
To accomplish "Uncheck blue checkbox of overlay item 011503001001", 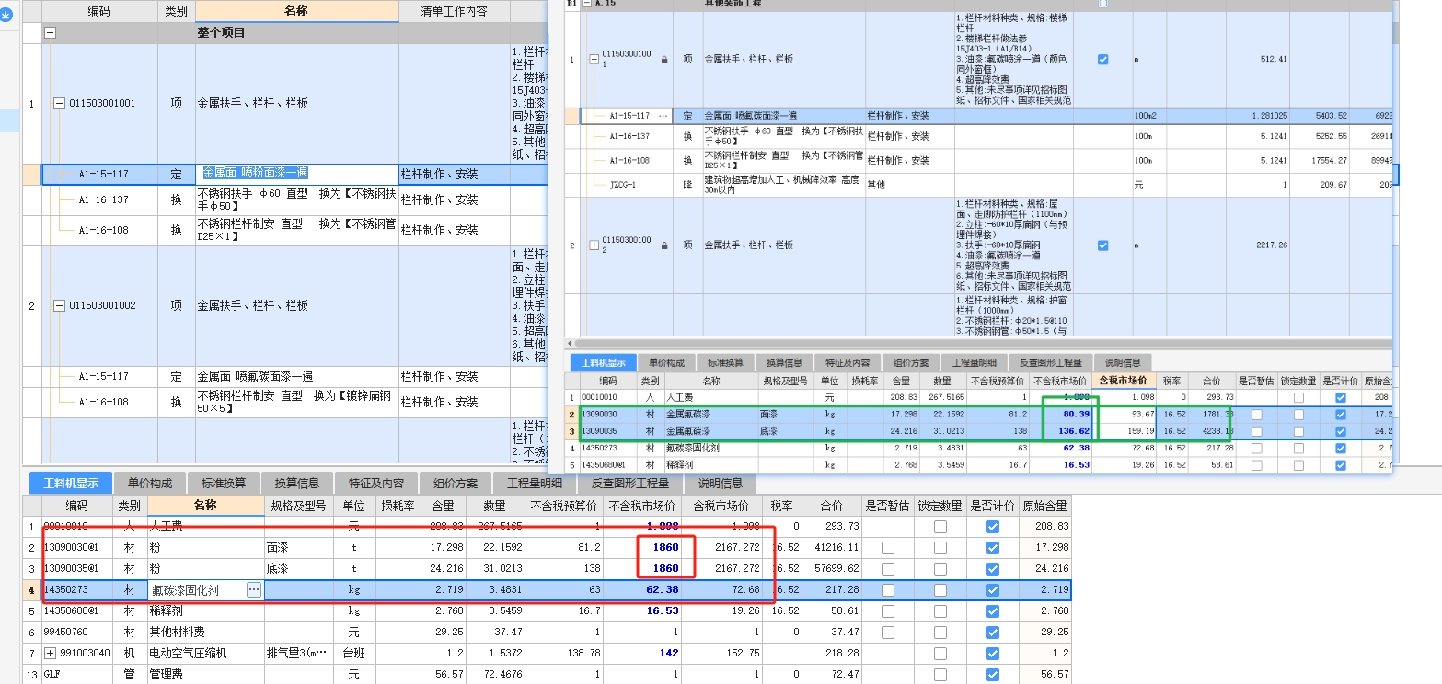I will 1103,60.
